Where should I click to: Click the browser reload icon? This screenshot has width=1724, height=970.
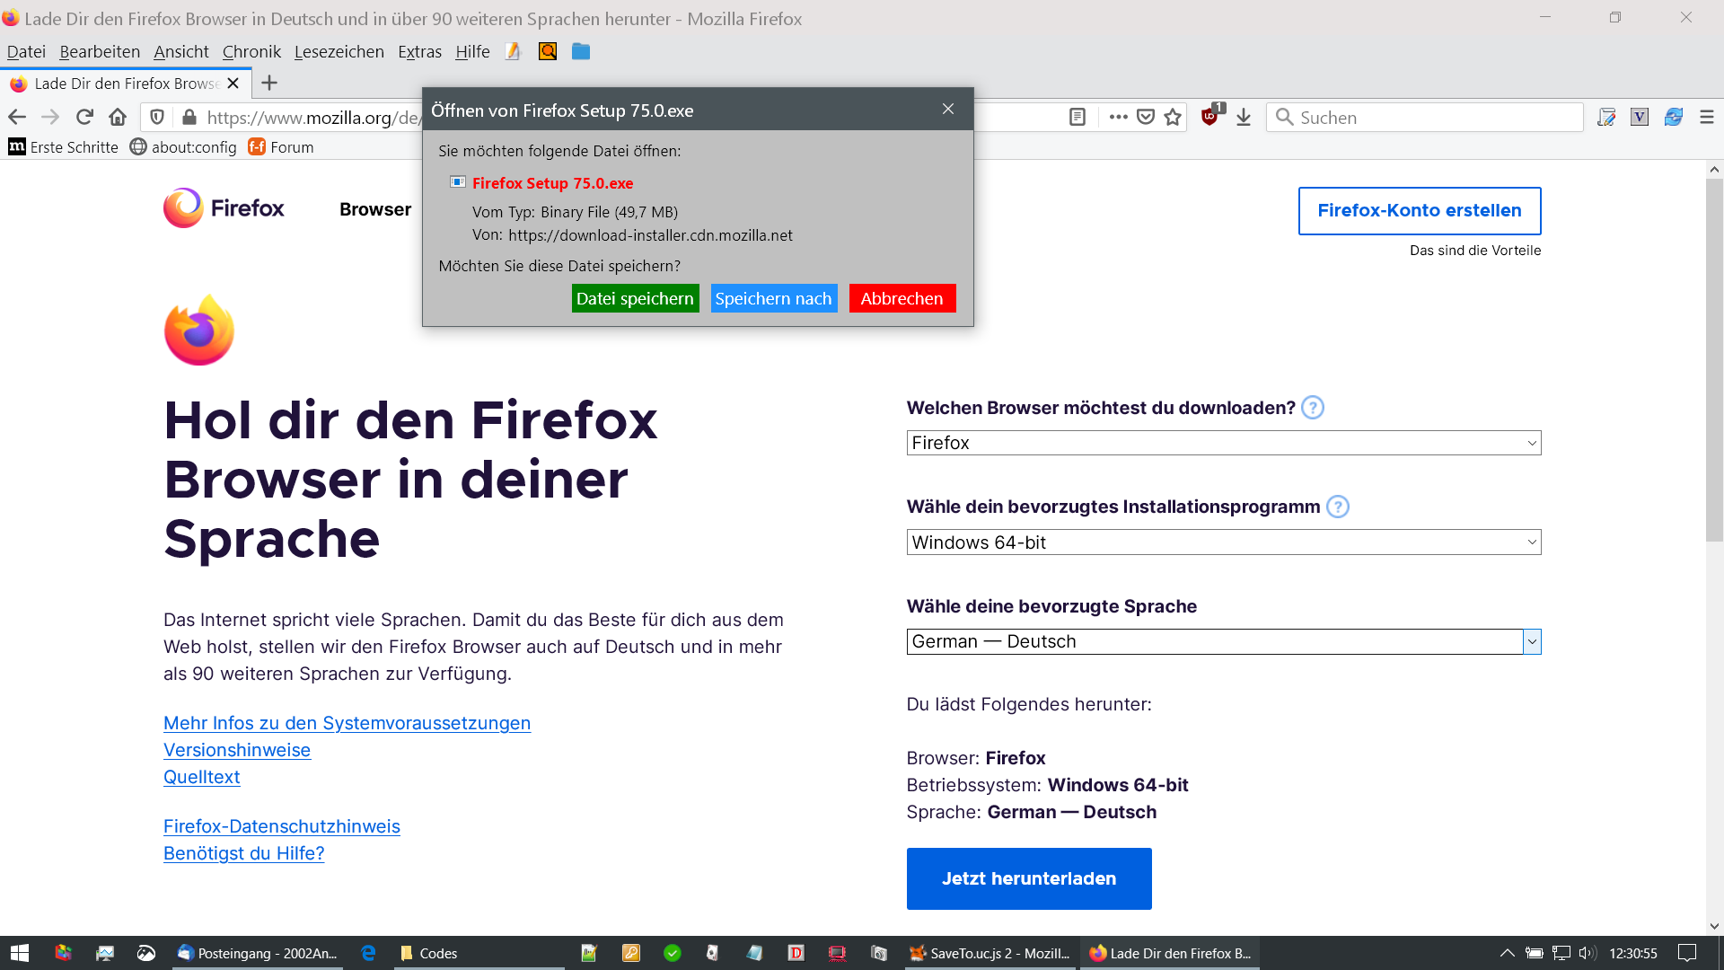(x=84, y=117)
